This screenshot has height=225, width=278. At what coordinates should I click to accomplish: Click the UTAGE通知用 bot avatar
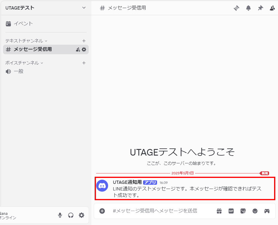(102, 186)
